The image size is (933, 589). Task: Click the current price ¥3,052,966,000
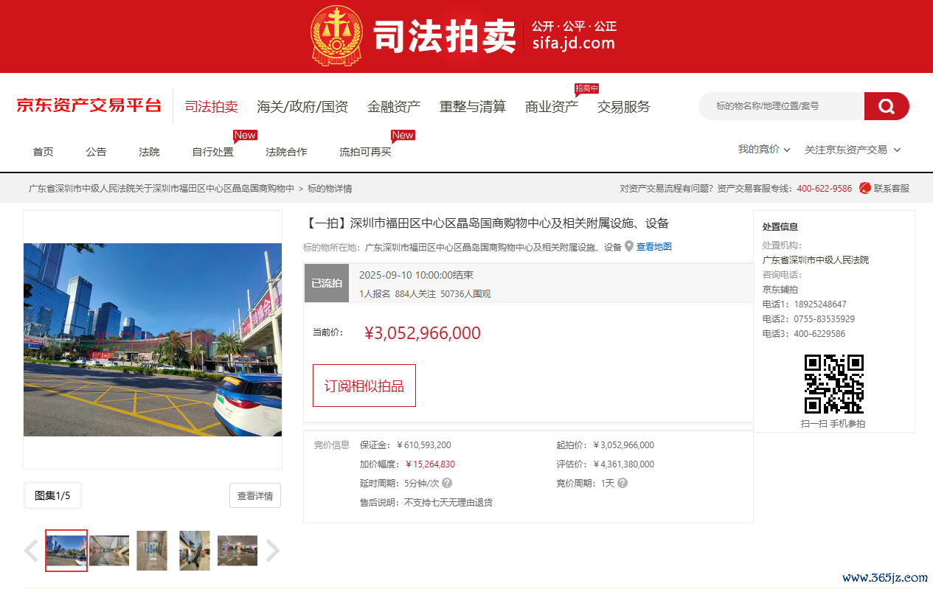click(x=423, y=333)
